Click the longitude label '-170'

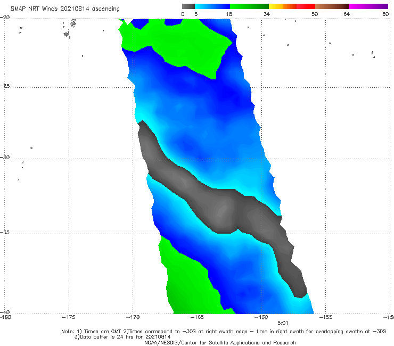coord(133,317)
